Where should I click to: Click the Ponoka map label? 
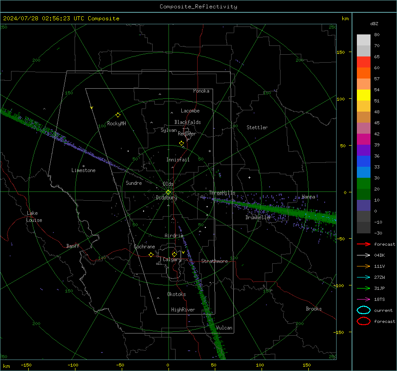coord(201,91)
